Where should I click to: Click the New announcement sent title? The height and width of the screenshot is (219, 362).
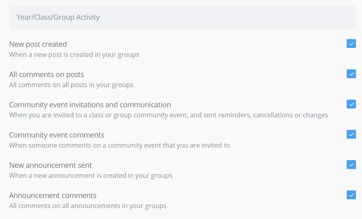[x=50, y=165]
